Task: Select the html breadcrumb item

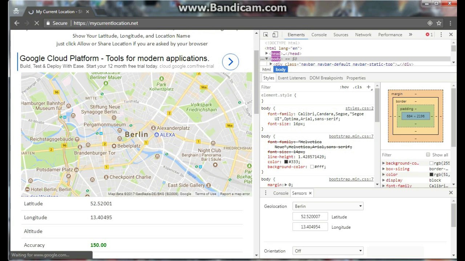Action: click(x=267, y=70)
